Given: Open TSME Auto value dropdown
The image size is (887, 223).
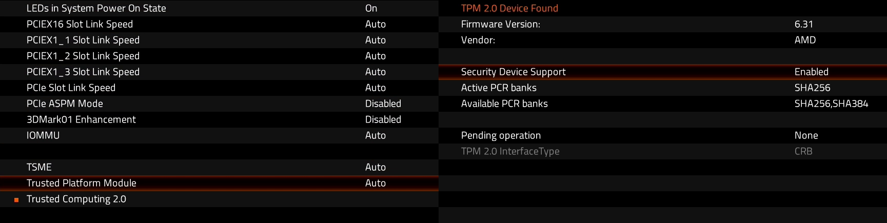Looking at the screenshot, I should pos(375,167).
